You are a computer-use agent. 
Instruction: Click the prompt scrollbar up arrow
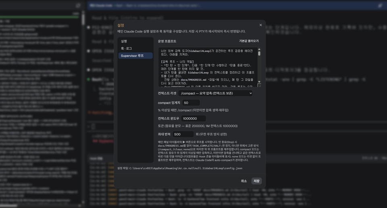point(259,49)
